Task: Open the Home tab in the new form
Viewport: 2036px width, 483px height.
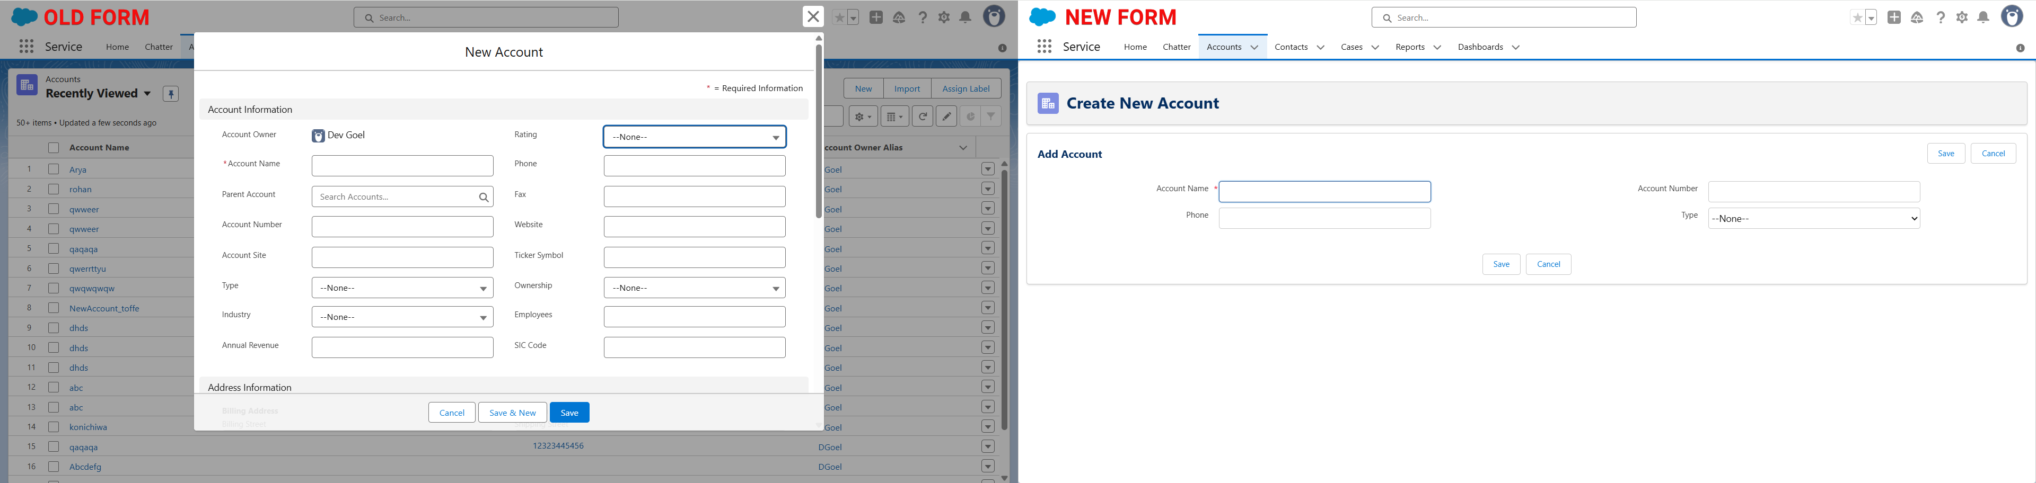Action: tap(1135, 47)
